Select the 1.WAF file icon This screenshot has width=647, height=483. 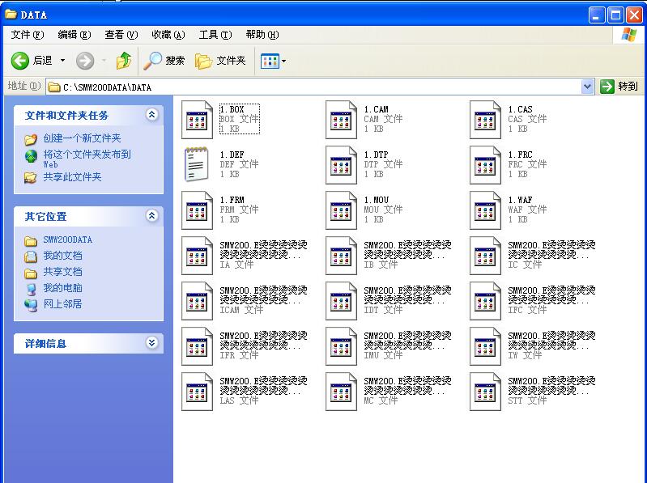[x=485, y=210]
